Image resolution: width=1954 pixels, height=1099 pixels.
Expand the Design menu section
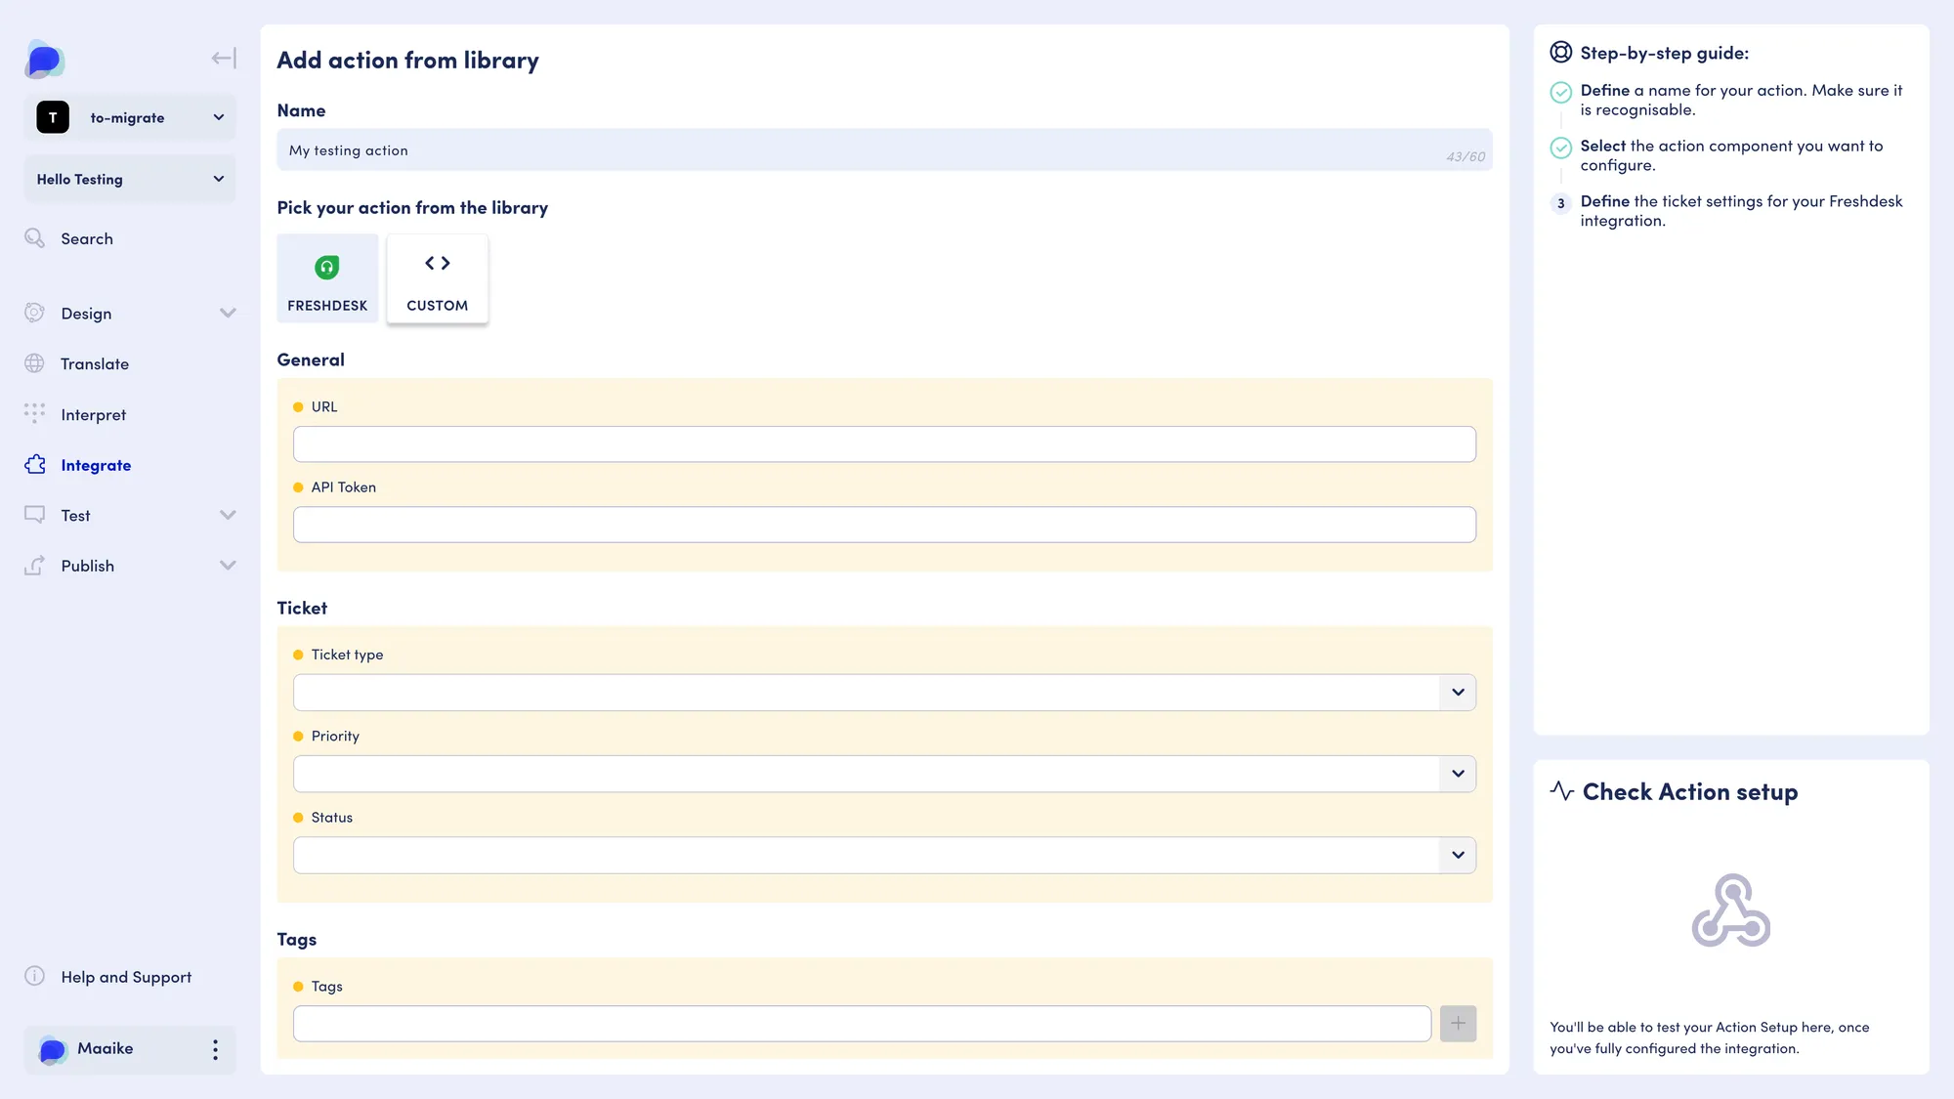tap(130, 314)
